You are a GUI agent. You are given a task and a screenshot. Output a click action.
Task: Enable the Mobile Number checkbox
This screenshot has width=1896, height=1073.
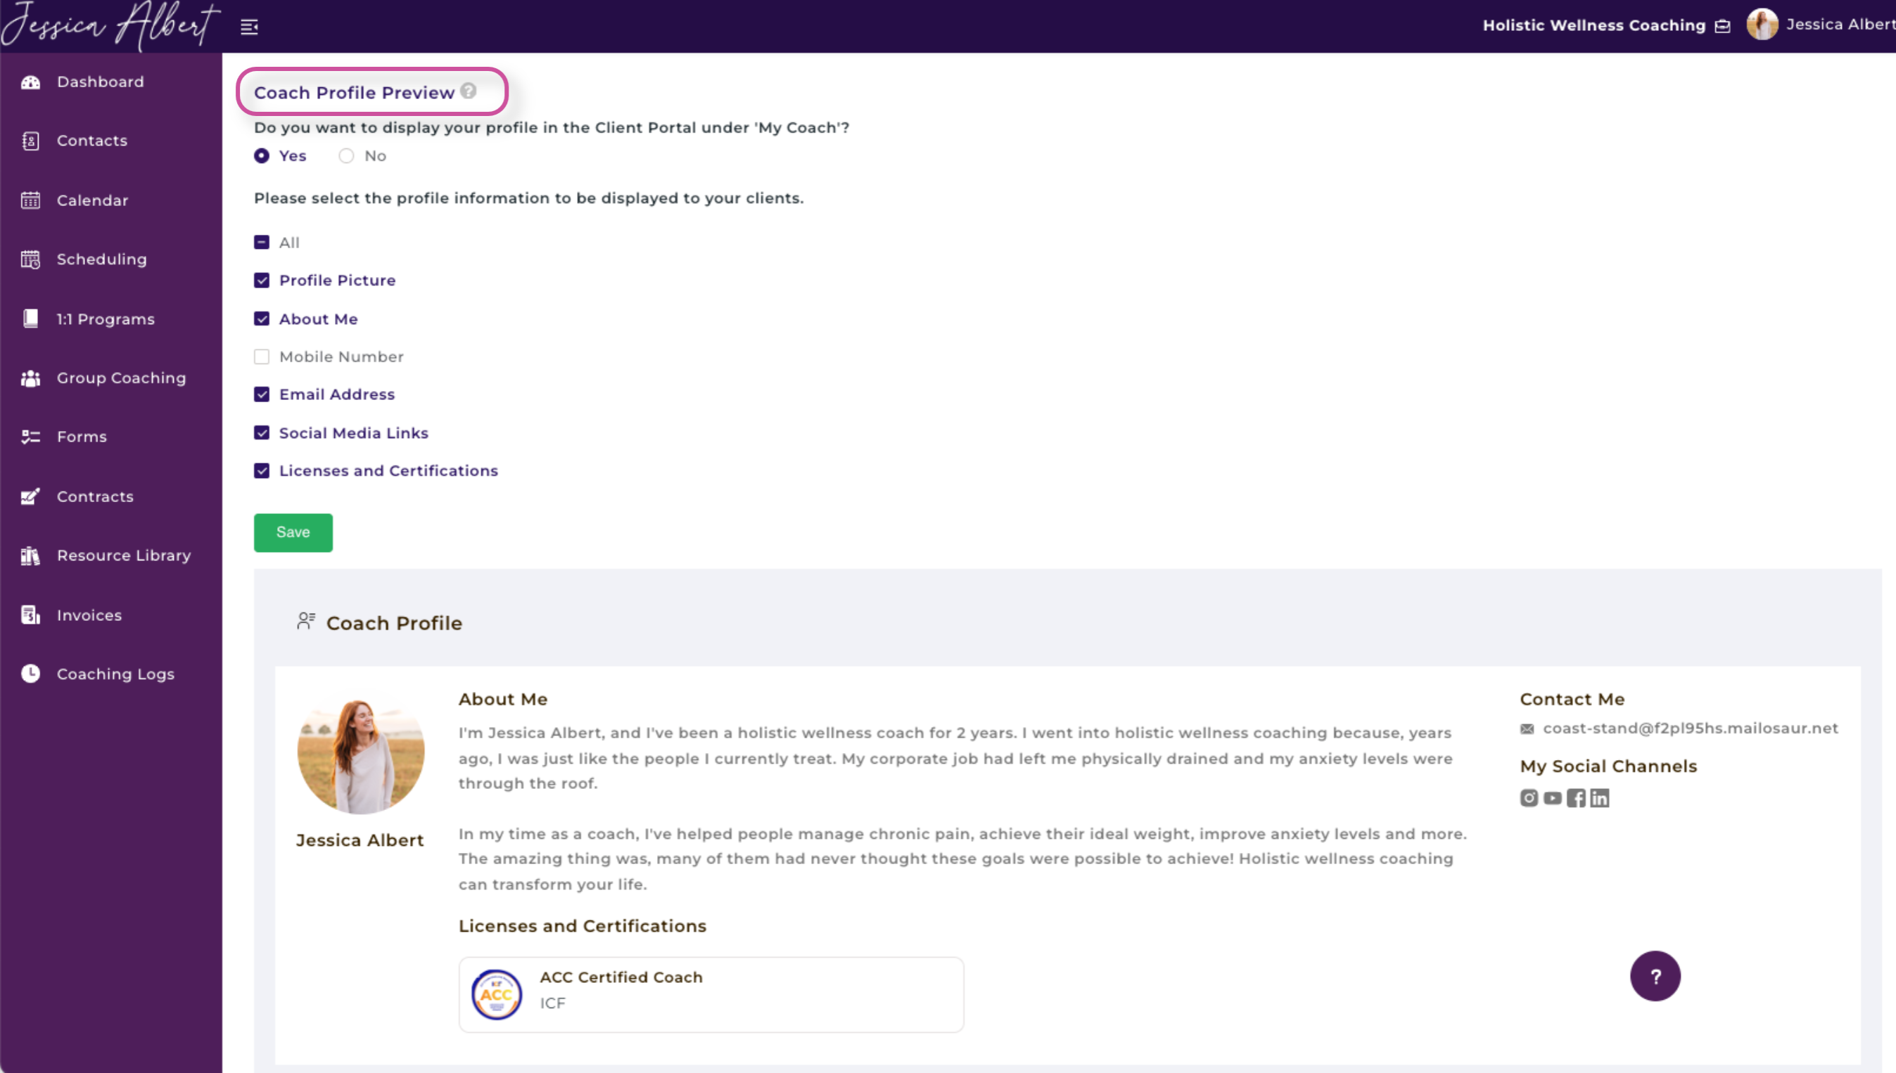pos(262,356)
